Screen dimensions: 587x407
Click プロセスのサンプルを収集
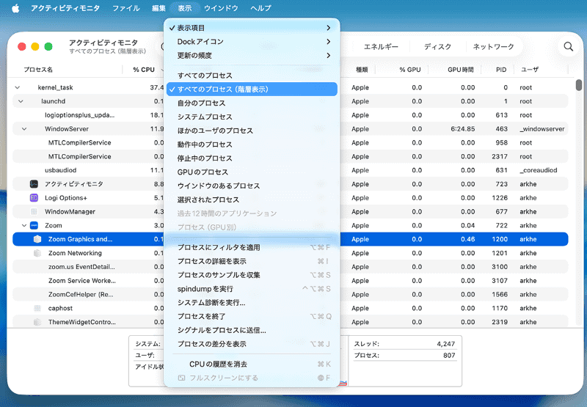pyautogui.click(x=252, y=275)
